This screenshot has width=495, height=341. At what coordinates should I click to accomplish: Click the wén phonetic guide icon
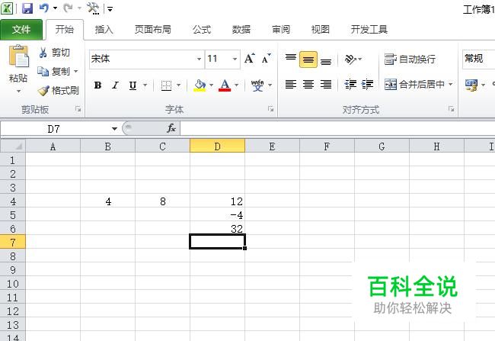tap(257, 85)
